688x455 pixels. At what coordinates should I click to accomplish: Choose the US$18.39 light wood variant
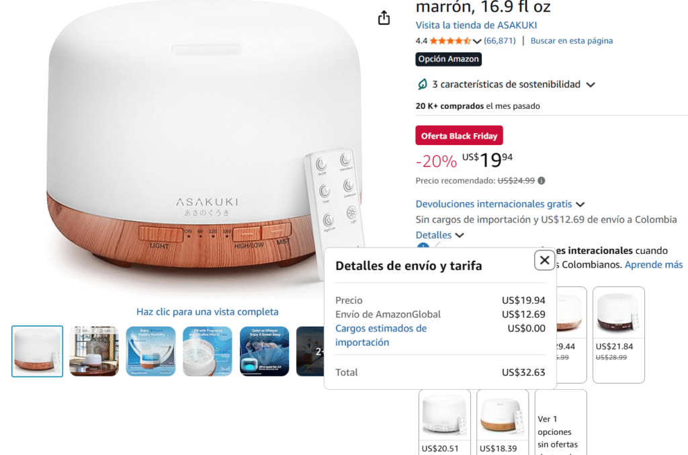tap(503, 422)
